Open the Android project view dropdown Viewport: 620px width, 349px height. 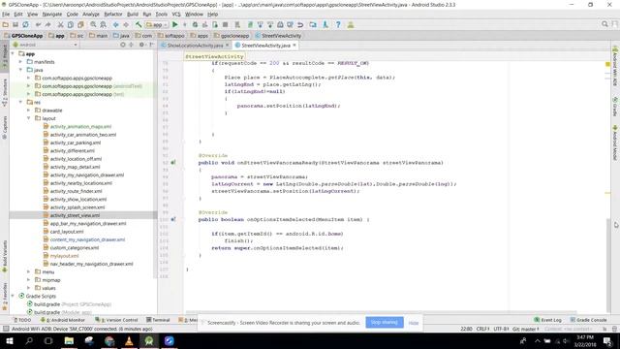tap(46, 45)
